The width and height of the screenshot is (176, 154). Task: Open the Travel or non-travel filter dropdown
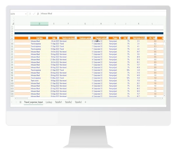click(76, 38)
